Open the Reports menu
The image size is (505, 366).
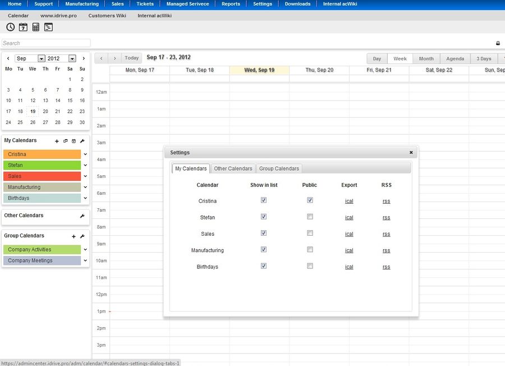coord(231,4)
